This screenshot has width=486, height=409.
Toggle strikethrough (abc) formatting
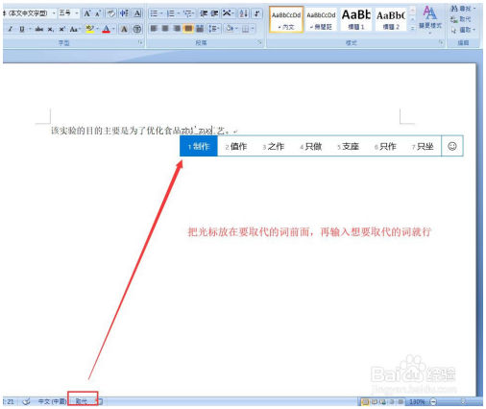tap(39, 30)
